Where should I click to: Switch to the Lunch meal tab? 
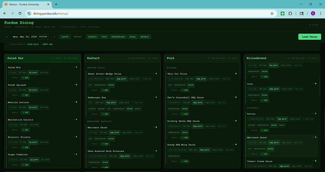point(65,37)
